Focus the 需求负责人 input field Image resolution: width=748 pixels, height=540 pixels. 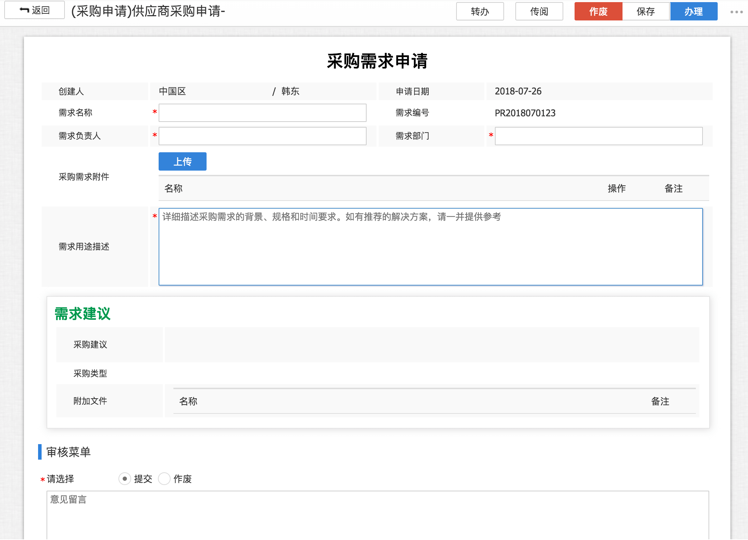pos(262,136)
